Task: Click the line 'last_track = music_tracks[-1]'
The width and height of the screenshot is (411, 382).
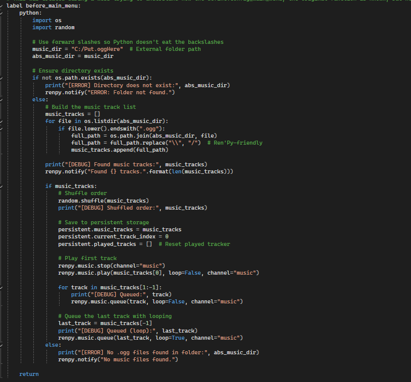Action: click(105, 324)
